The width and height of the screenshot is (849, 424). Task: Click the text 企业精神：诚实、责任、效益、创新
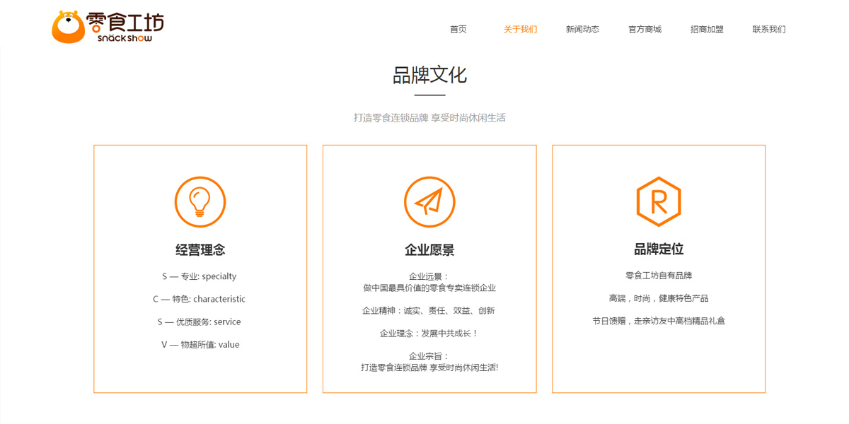[429, 310]
